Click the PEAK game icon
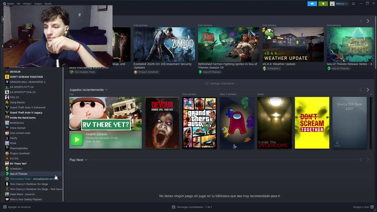Viewport: 377px width, 212px height. pos(7,143)
